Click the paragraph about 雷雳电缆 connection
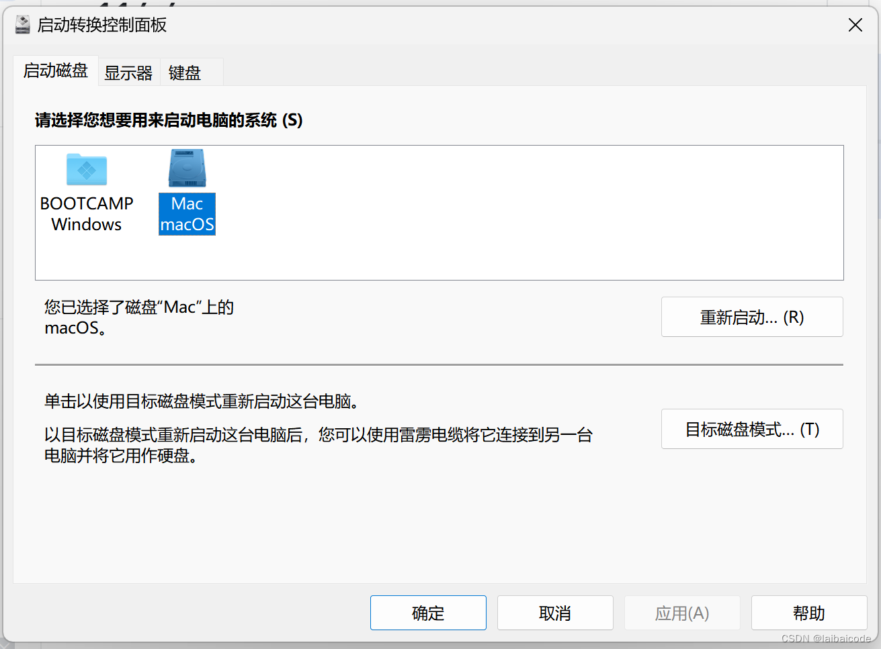 pyautogui.click(x=319, y=445)
